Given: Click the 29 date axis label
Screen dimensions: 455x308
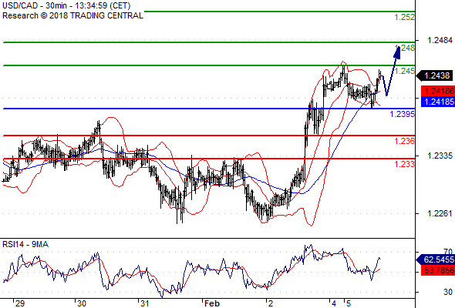Looking at the screenshot, I should click(20, 303).
